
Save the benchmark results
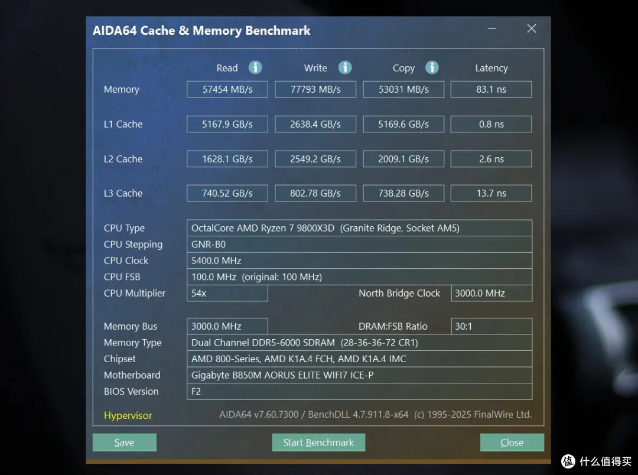point(125,443)
